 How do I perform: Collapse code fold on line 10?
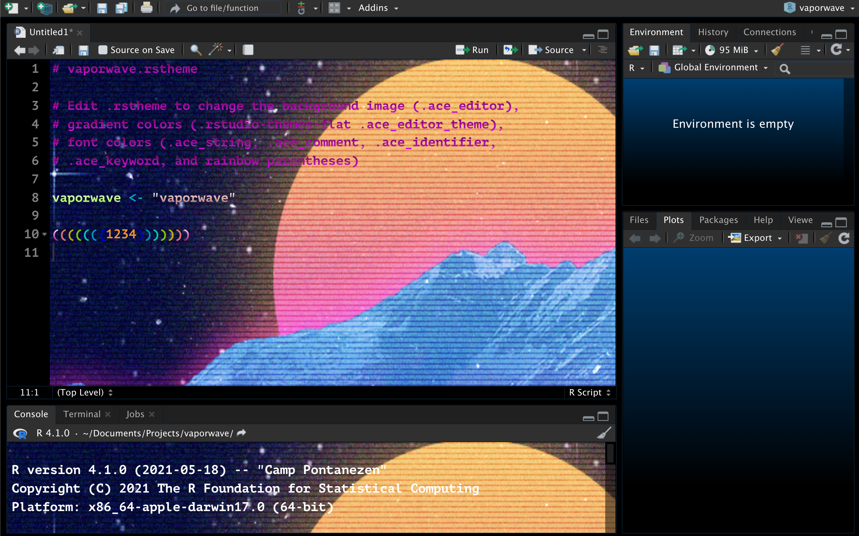tap(45, 234)
